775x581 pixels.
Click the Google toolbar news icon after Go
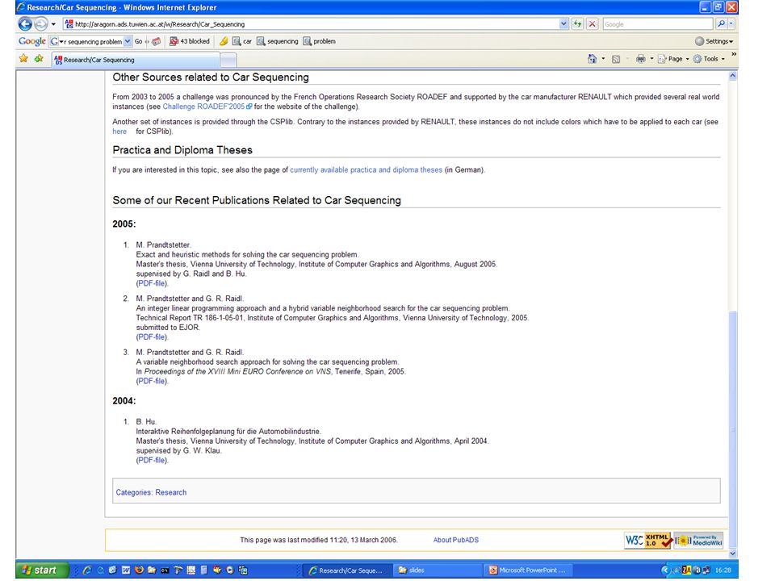[x=156, y=41]
